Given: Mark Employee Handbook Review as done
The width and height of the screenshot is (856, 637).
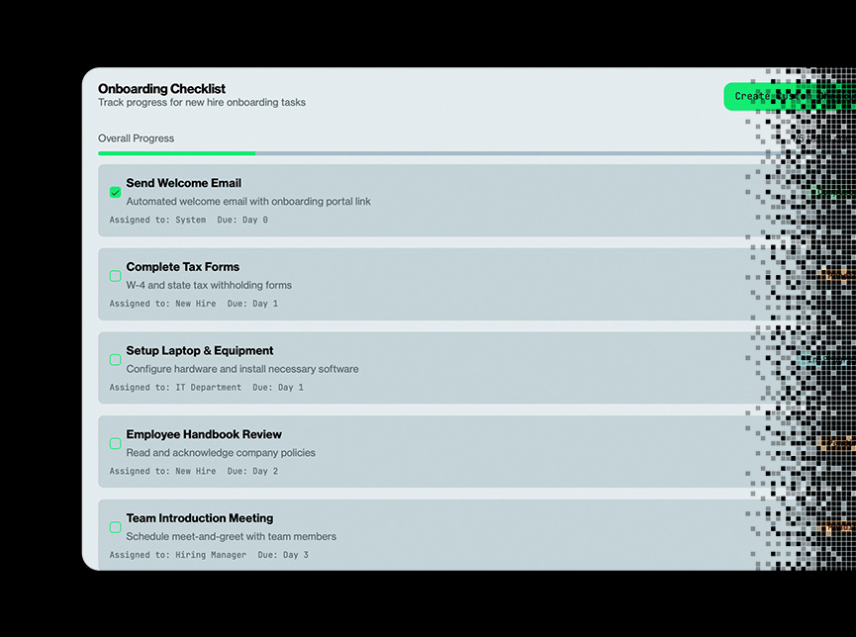Looking at the screenshot, I should coord(115,443).
